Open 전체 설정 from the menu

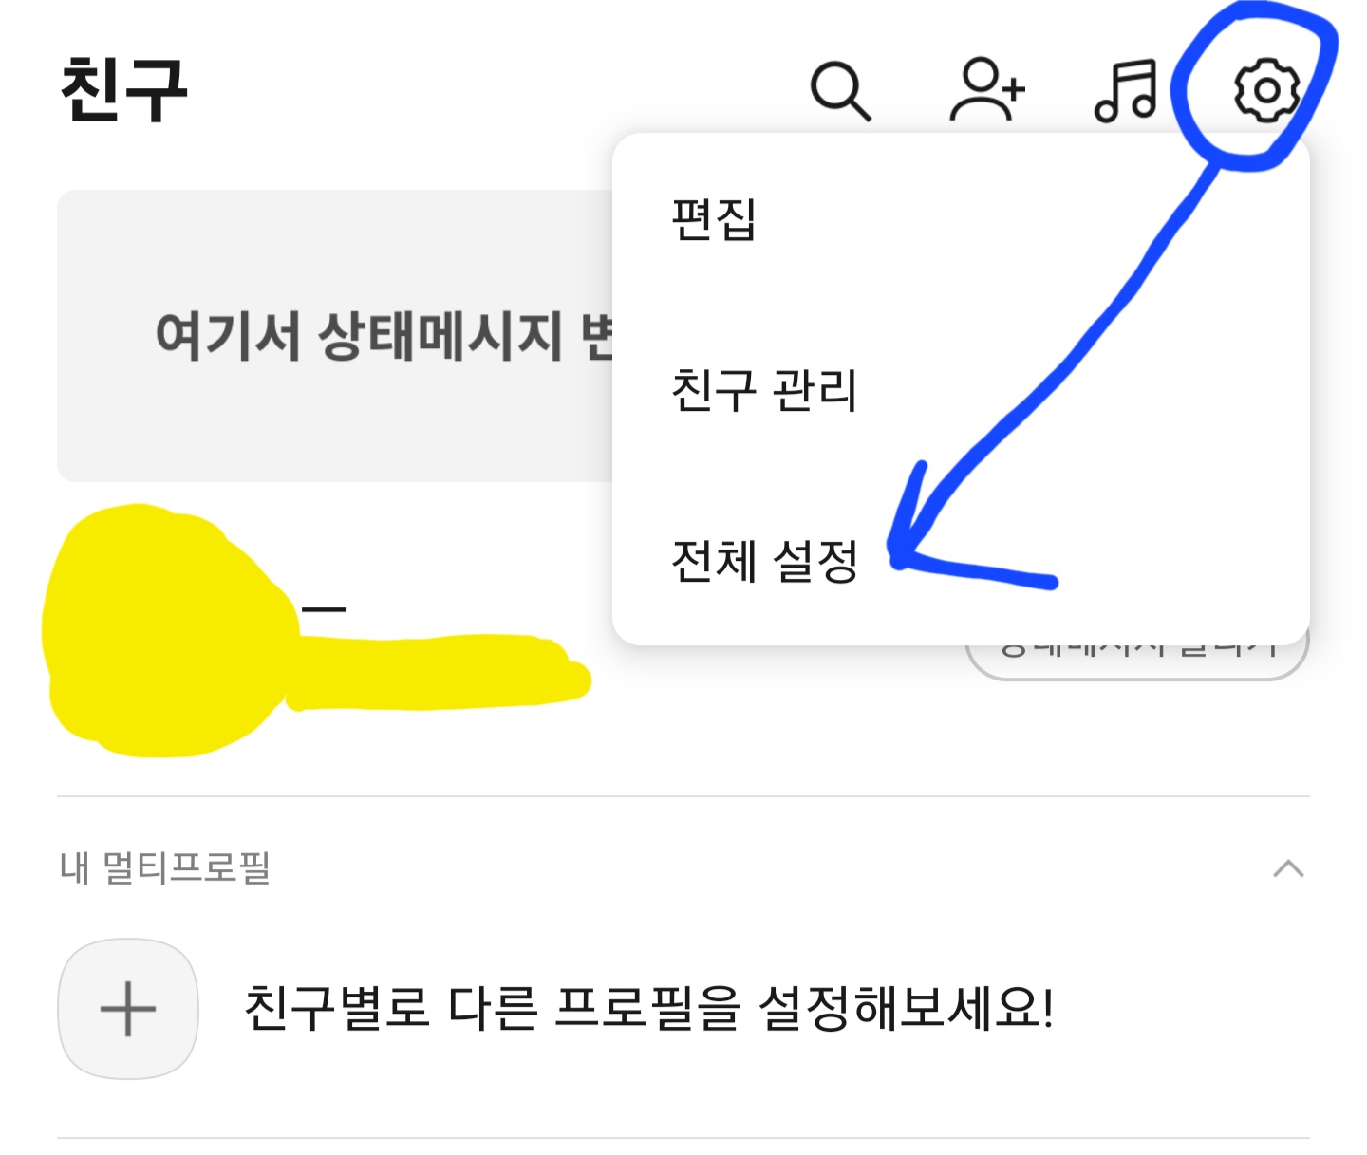coord(764,560)
